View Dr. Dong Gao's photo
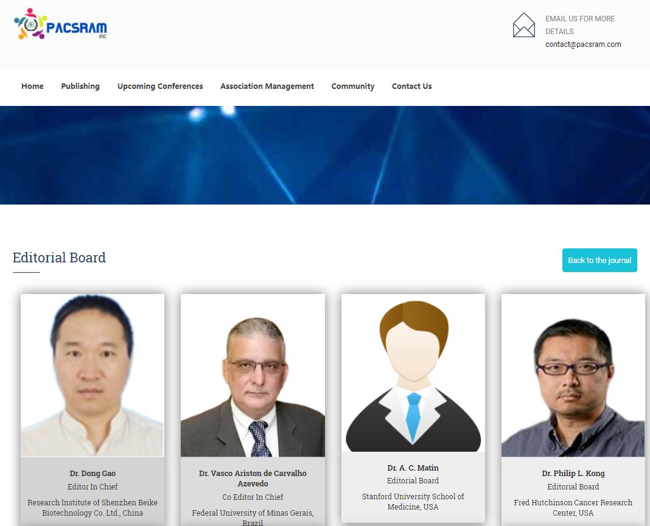 93,376
